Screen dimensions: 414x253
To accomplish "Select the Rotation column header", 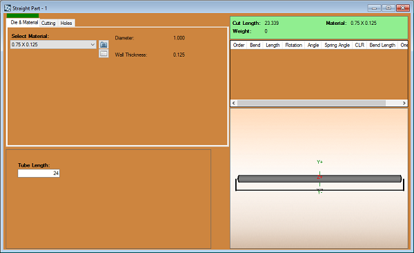I will pyautogui.click(x=294, y=45).
